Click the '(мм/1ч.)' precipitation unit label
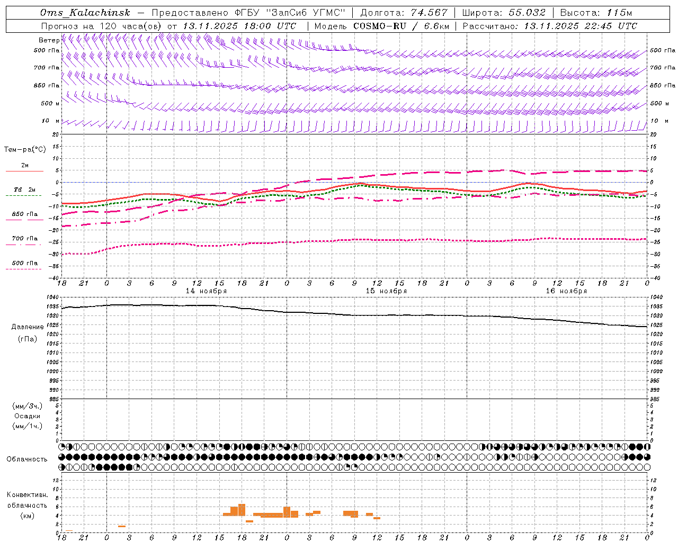The height and width of the screenshot is (542, 678). (27, 426)
